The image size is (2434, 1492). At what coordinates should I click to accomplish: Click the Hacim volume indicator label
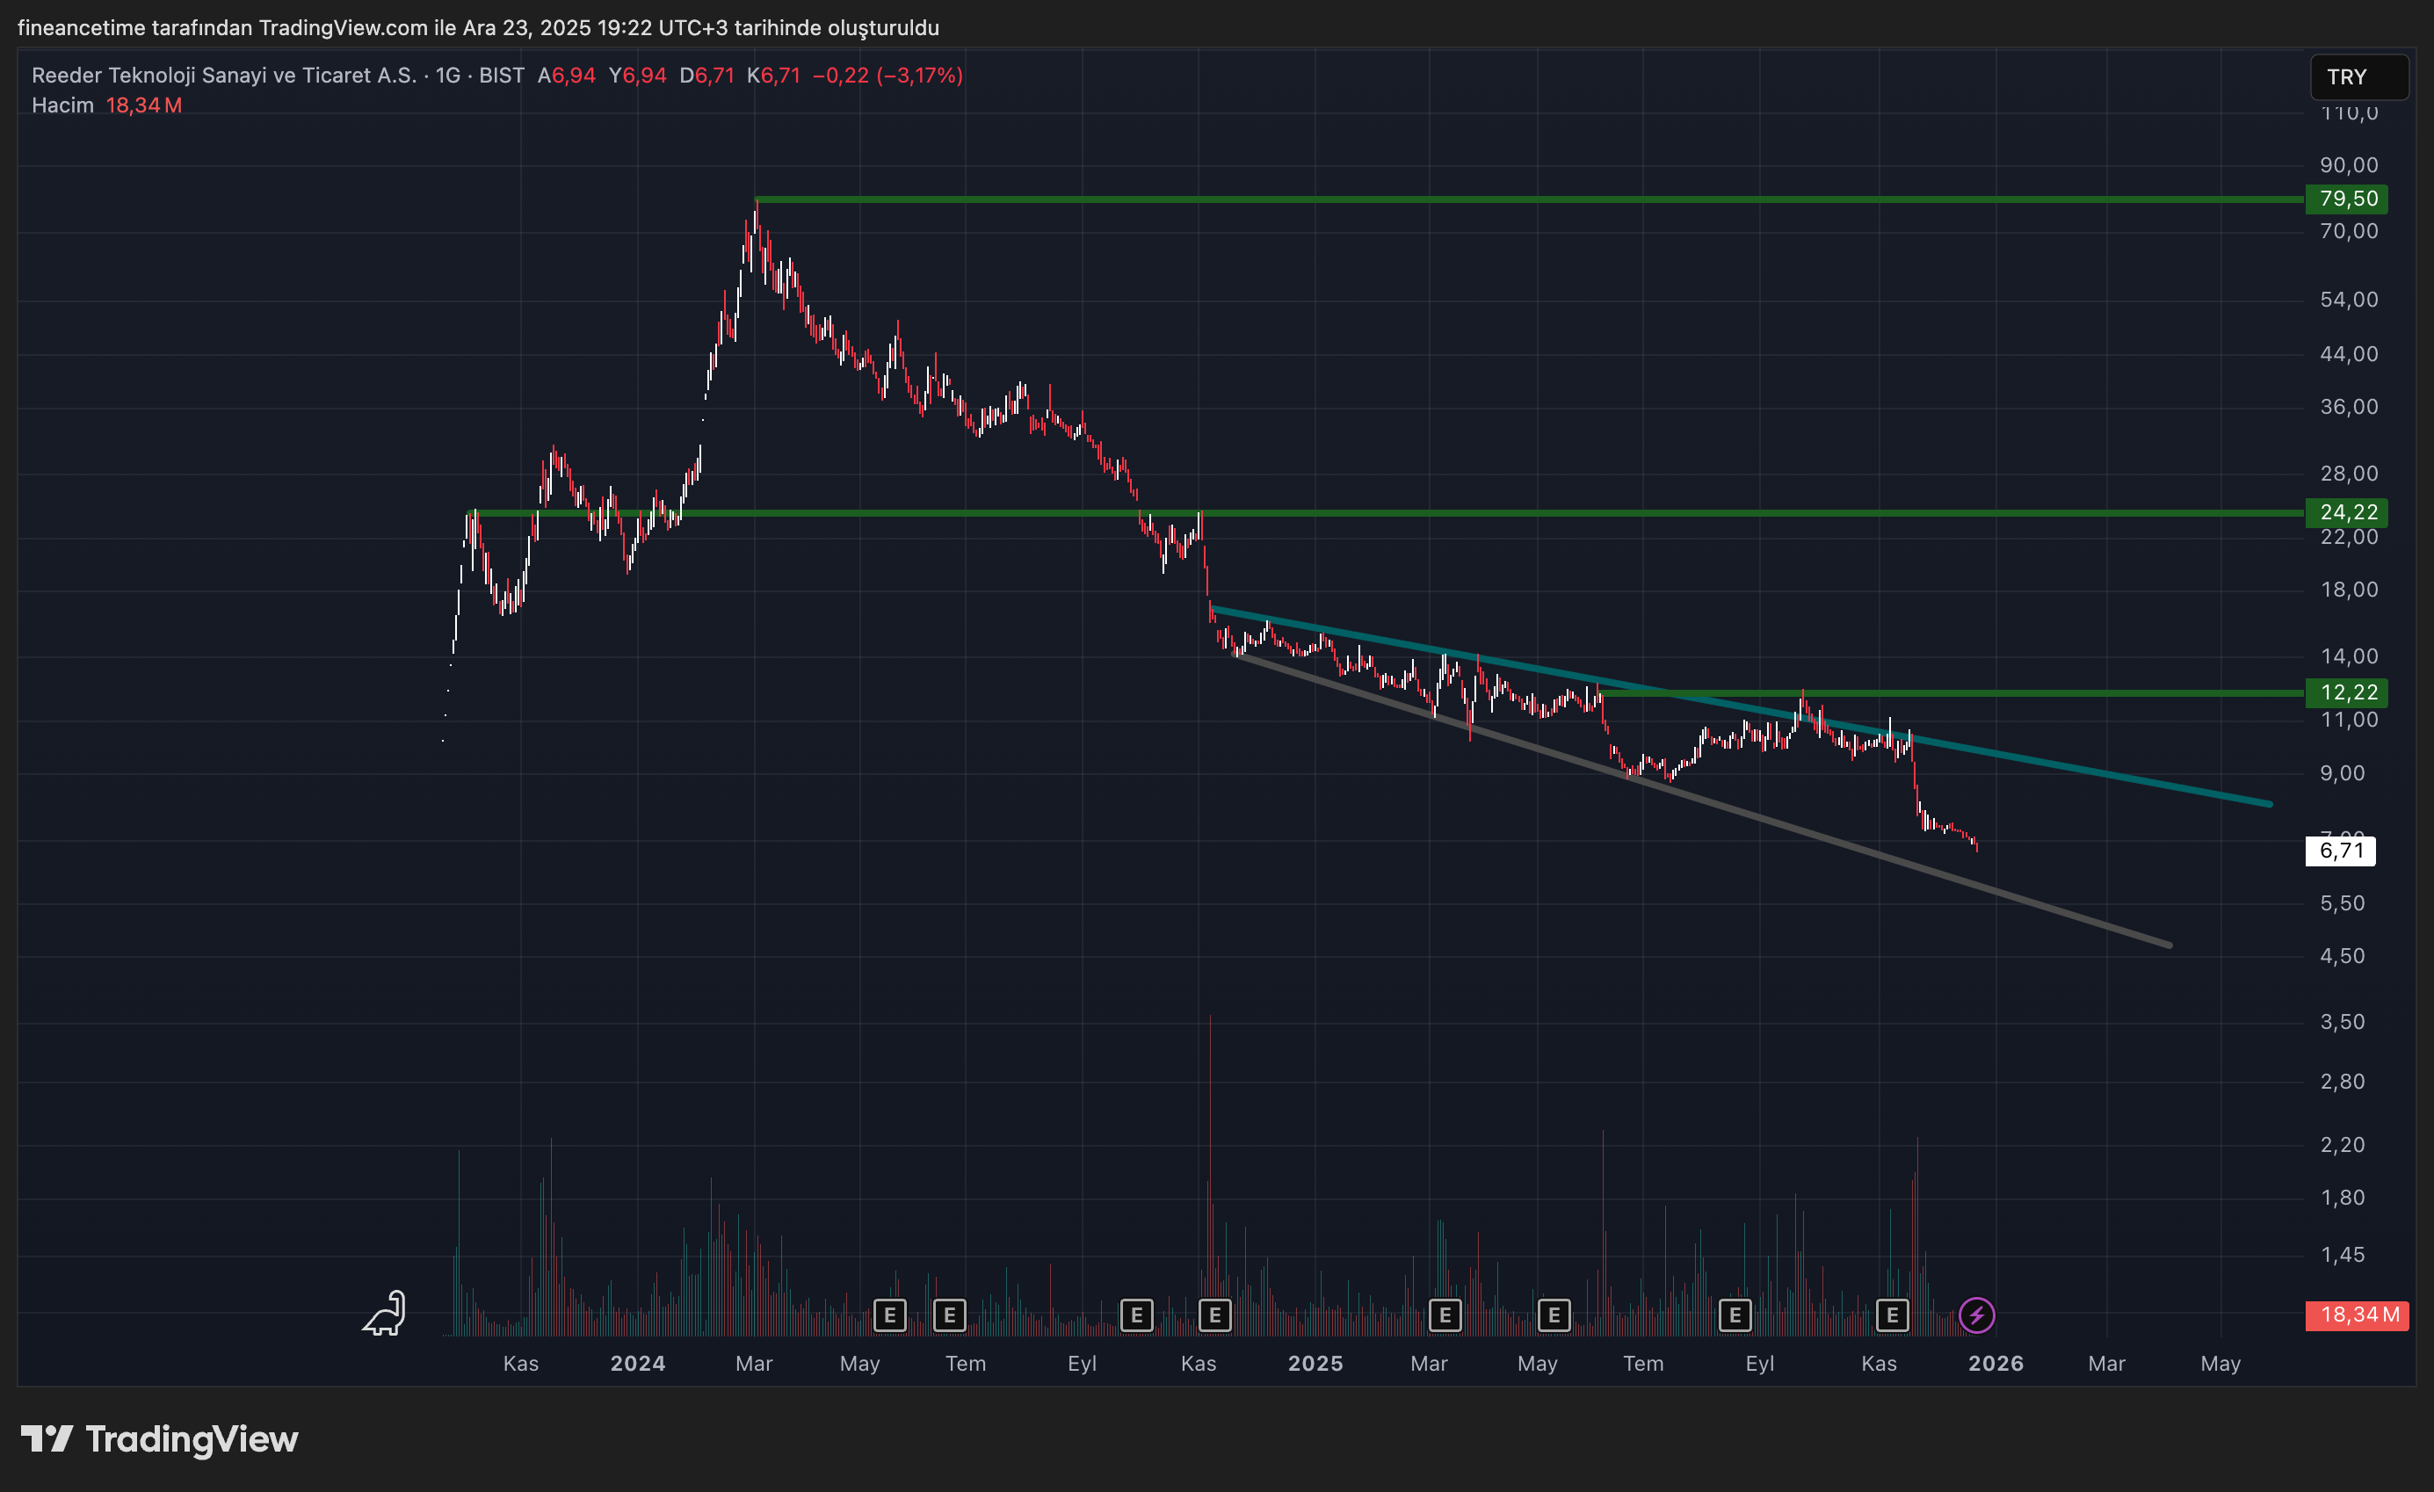pyautogui.click(x=62, y=105)
